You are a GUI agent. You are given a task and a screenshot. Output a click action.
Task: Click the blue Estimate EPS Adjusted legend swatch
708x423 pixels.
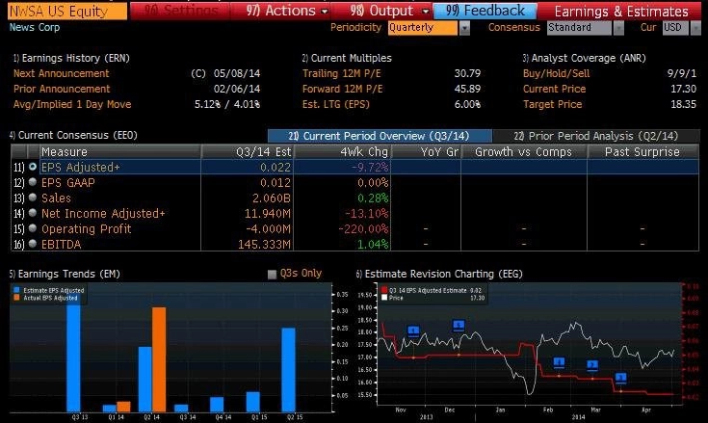16,290
